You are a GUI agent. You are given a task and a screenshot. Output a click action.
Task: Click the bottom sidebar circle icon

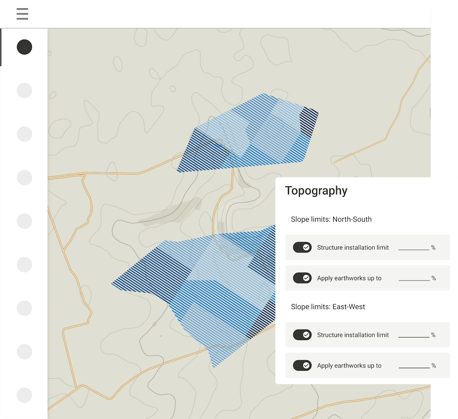coord(25,395)
